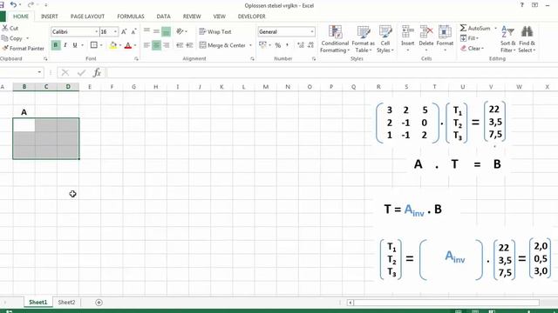Screen dimensions: 558x313
Task: Switch to the HOME ribbon tab
Action: (x=21, y=17)
